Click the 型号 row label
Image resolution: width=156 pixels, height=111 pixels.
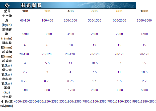(x=7, y=11)
